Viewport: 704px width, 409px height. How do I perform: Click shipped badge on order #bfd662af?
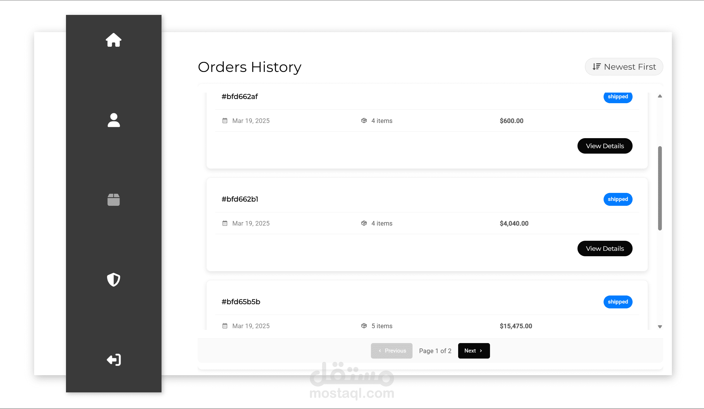tap(618, 97)
